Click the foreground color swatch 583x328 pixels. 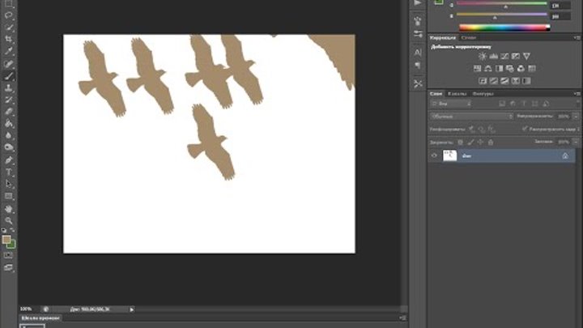click(x=6, y=240)
